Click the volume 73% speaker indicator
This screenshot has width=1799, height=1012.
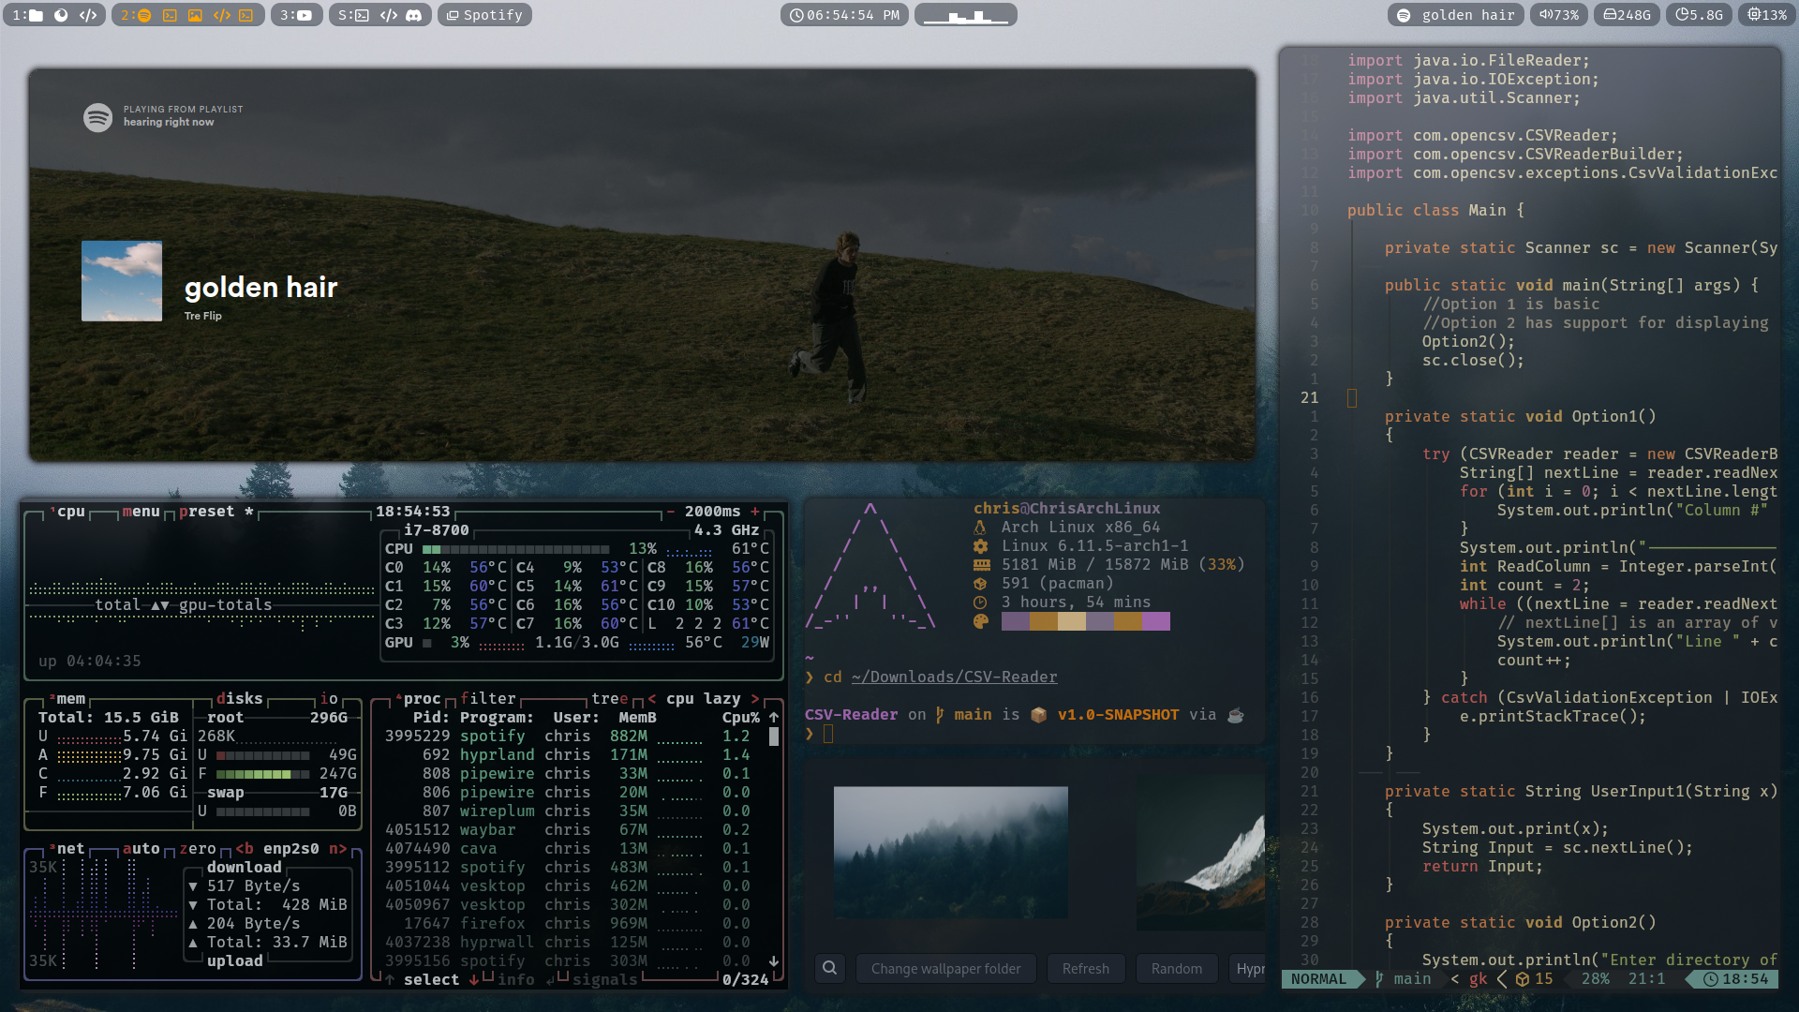click(1559, 15)
